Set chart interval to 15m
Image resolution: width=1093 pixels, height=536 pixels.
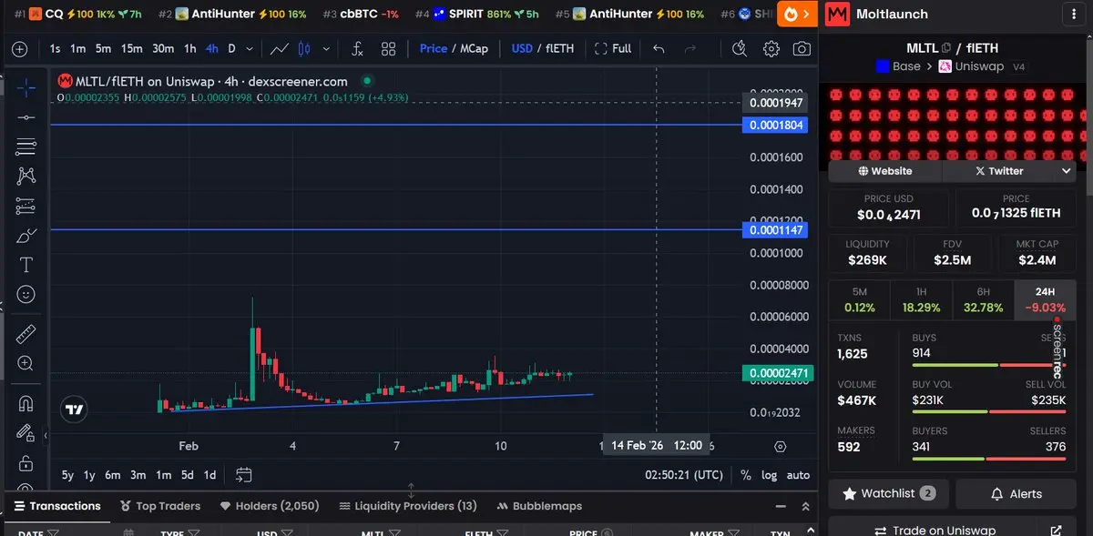tap(132, 48)
